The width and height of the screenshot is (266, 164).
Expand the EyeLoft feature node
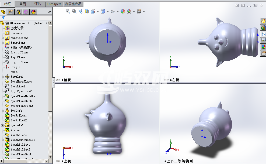pos(2,111)
